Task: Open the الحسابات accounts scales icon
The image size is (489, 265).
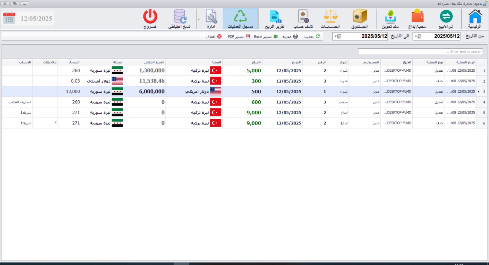Action: (x=330, y=19)
